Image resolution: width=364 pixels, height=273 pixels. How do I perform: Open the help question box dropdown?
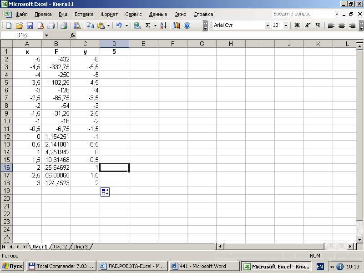[337, 14]
